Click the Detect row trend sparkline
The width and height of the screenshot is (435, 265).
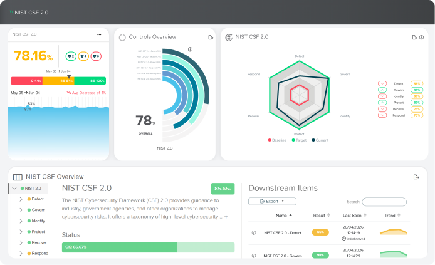tap(394, 232)
